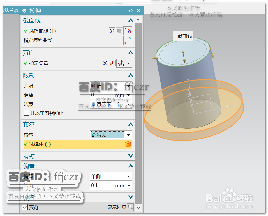This screenshot has width=268, height=216.
Task: Select the reverse direction icon for curves
Action: click(112, 31)
